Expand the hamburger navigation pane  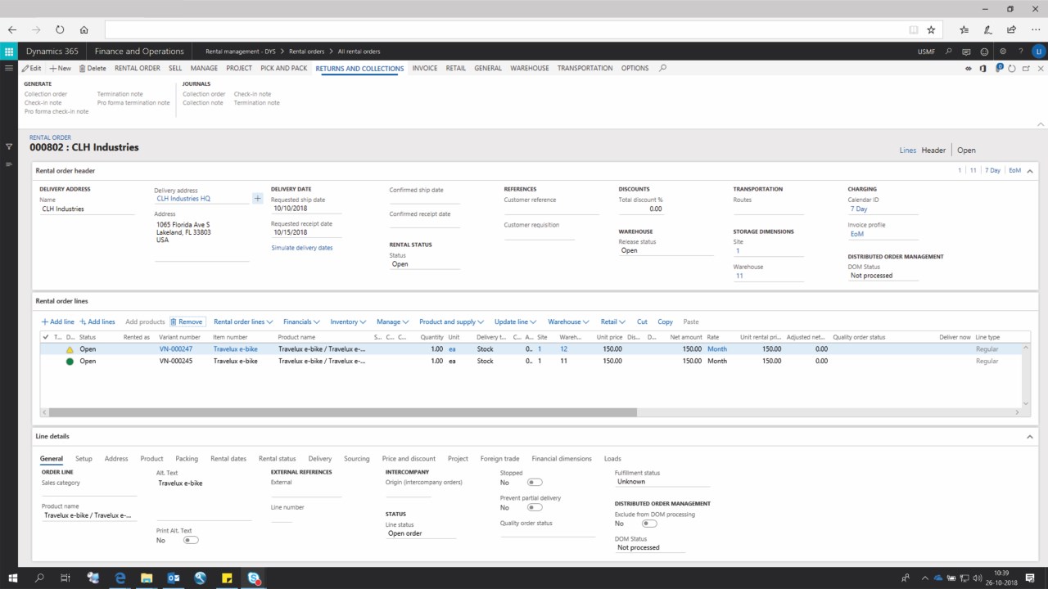click(x=9, y=69)
